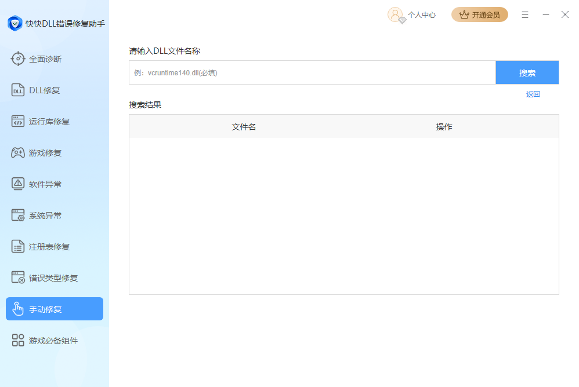Open the 游戏必备组件 grid icon

tap(18, 340)
